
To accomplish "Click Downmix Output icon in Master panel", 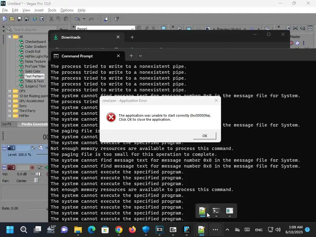I will (295, 28).
